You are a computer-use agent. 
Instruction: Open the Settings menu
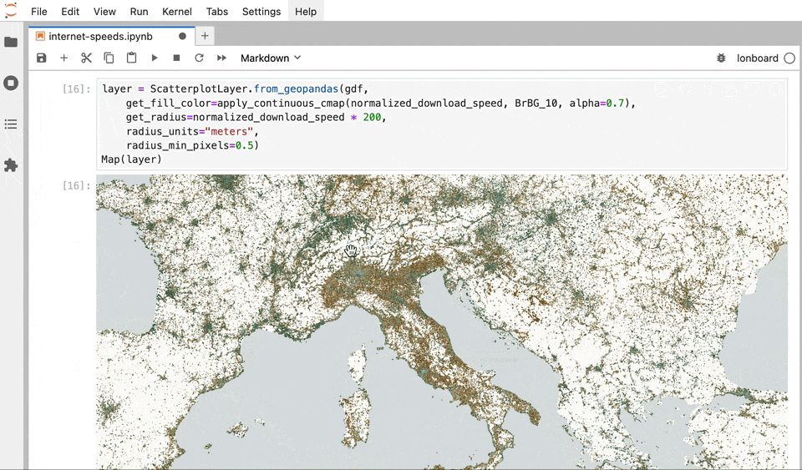point(261,11)
